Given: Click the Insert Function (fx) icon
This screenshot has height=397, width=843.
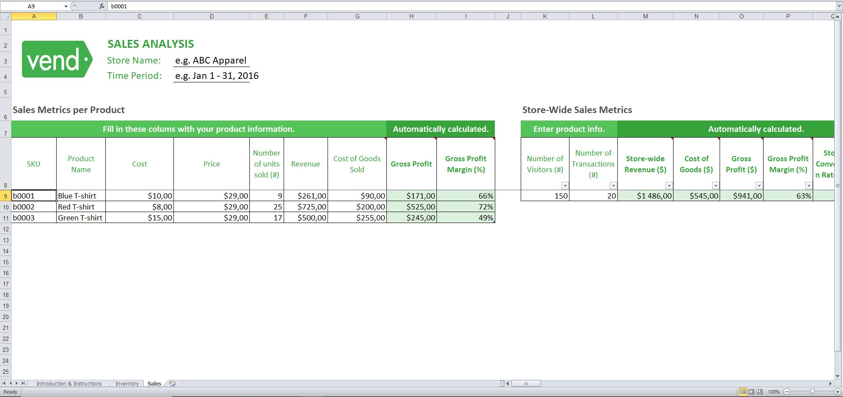Looking at the screenshot, I should 102,6.
